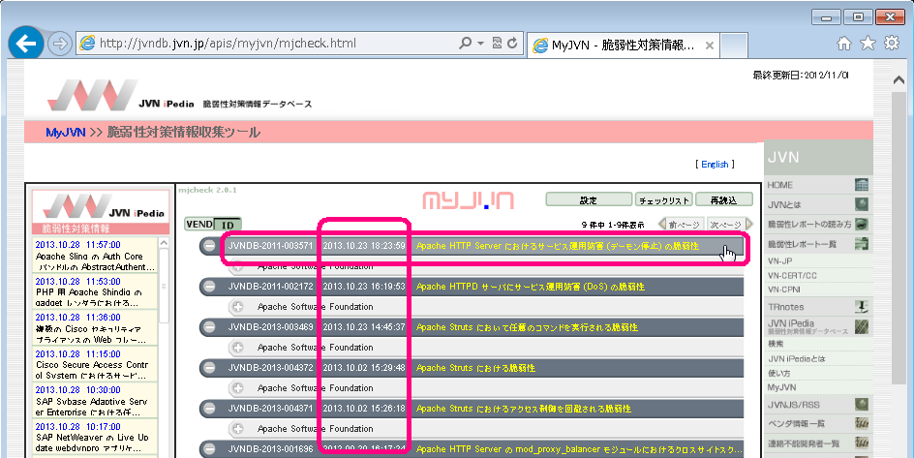Click the 脆弱性レポート一覧 icon
The height and width of the screenshot is (458, 914).
click(862, 244)
